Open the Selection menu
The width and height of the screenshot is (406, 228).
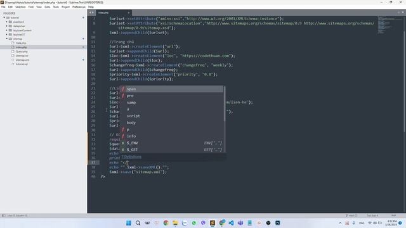coord(20,7)
